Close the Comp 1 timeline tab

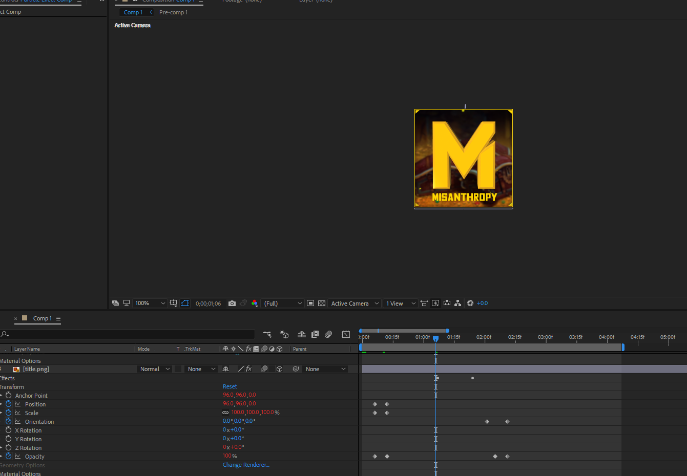(15, 318)
